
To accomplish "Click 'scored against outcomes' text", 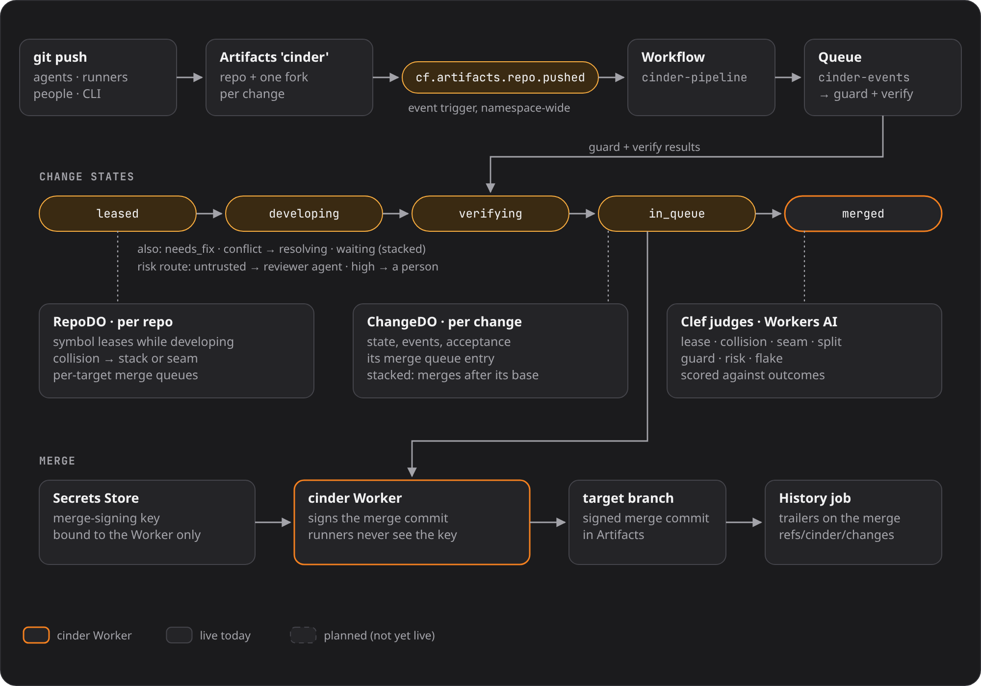I will (753, 375).
